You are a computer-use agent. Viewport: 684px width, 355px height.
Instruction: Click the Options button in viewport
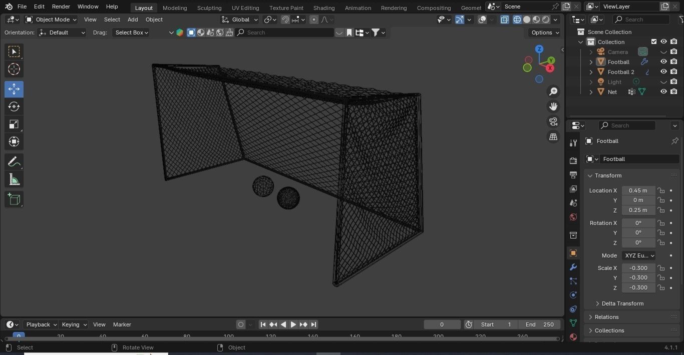pyautogui.click(x=545, y=32)
